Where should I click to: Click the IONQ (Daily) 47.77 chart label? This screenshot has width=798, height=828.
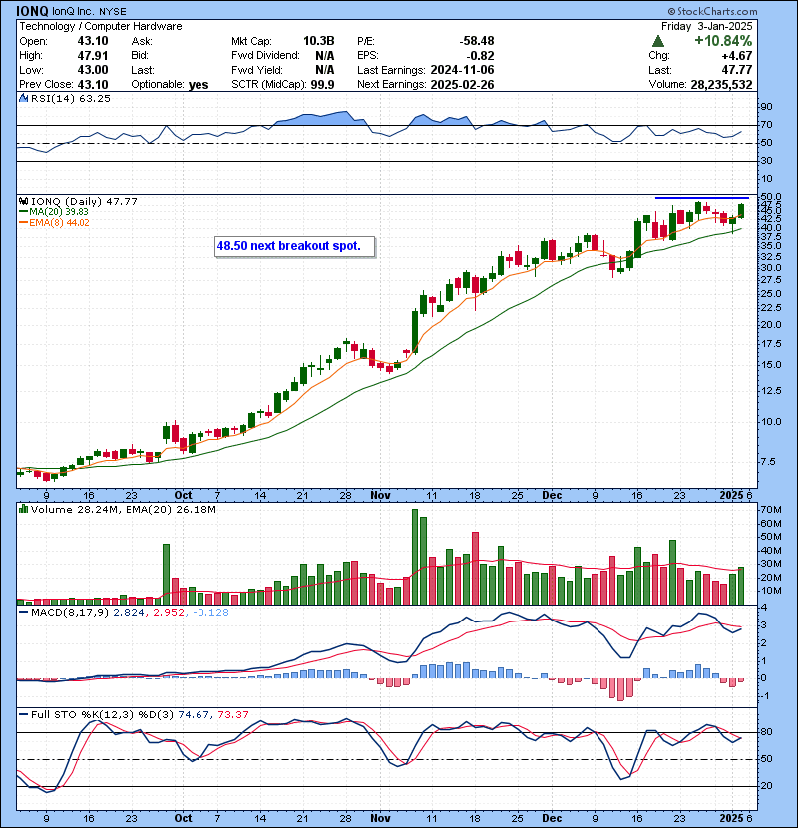(x=84, y=202)
